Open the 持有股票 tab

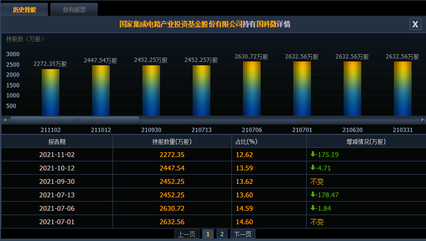click(x=74, y=10)
